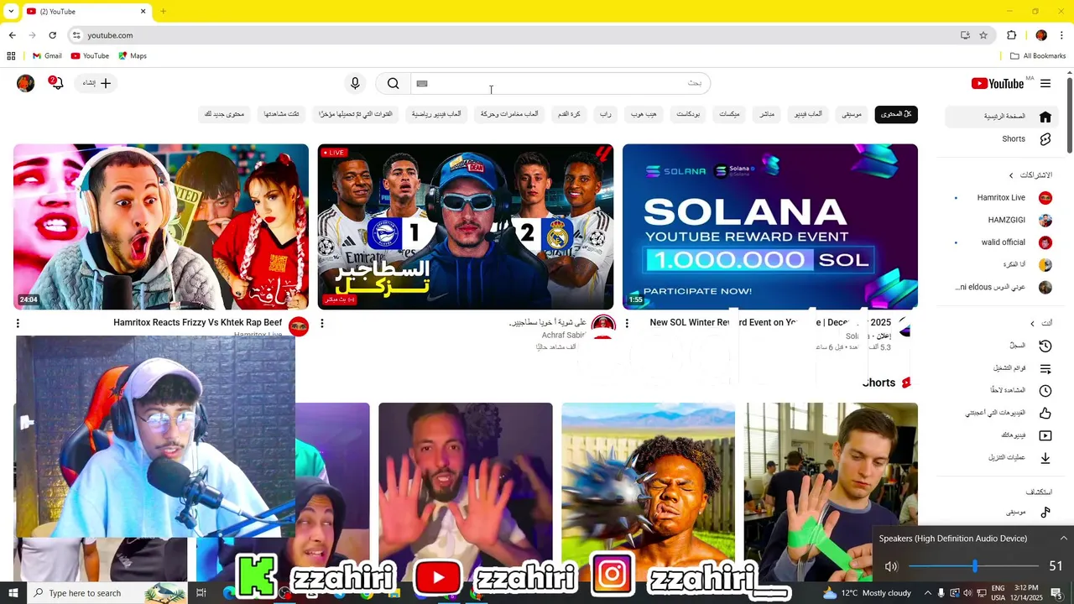Adjust the Speakers volume slider

[975, 566]
